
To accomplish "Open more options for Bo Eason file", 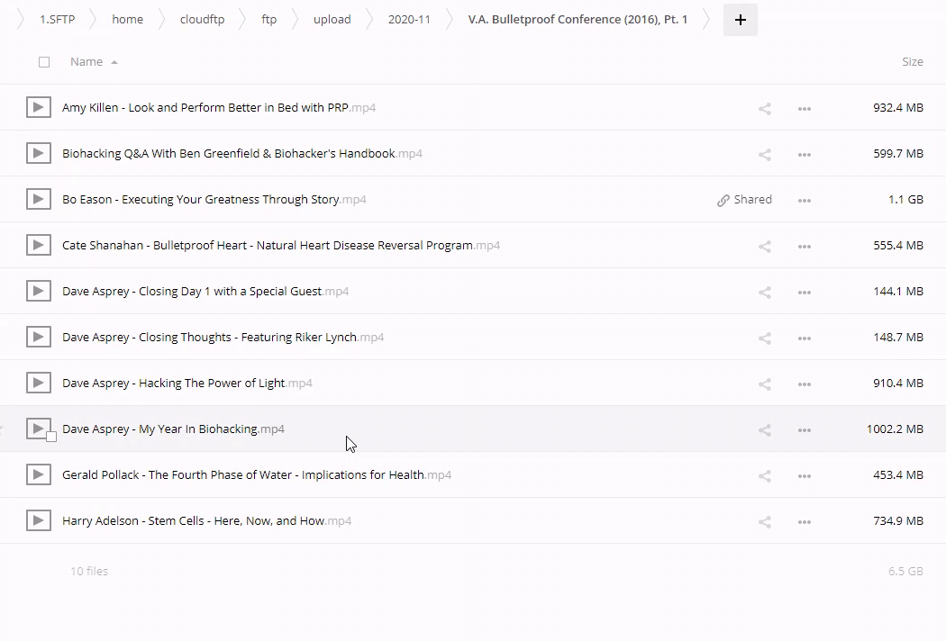I will coord(804,201).
